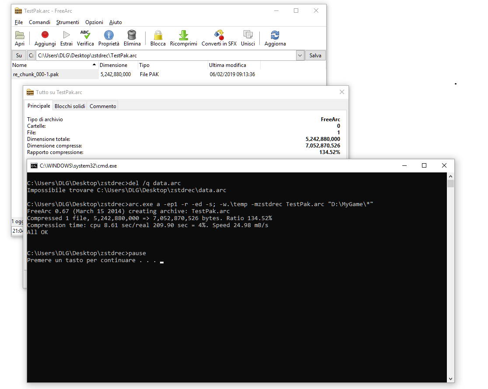Click the All OK line in cmd
This screenshot has height=389, width=488.
37,232
